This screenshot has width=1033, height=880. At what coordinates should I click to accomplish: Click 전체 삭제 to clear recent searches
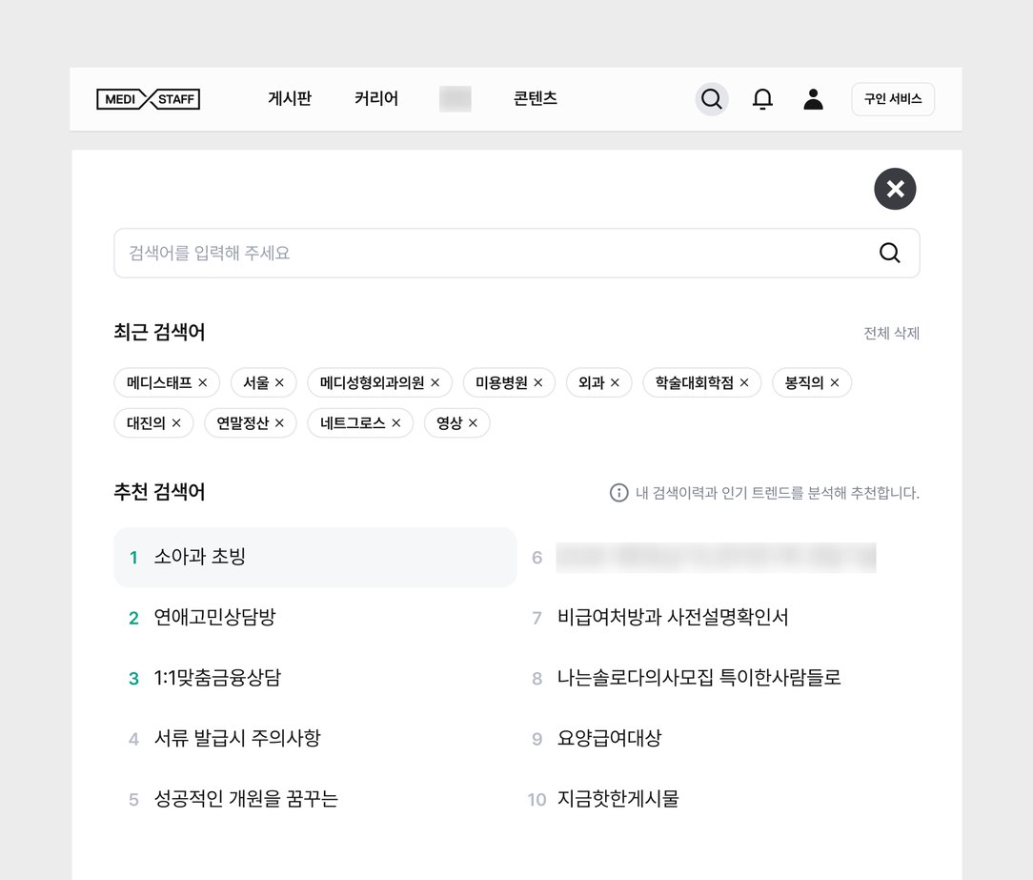[x=891, y=334]
